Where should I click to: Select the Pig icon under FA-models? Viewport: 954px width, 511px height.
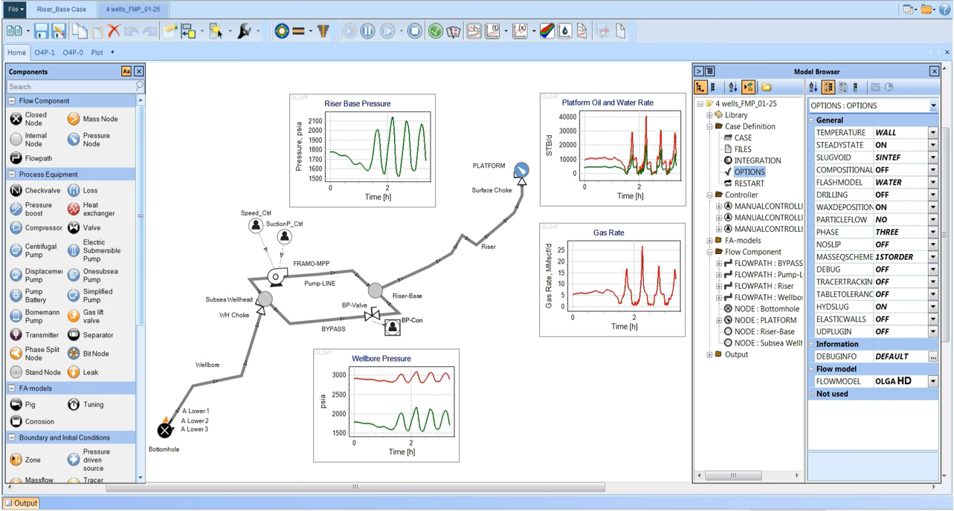[x=16, y=405]
